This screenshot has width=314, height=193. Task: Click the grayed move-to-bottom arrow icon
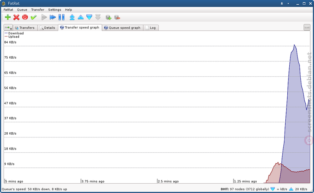[98, 17]
